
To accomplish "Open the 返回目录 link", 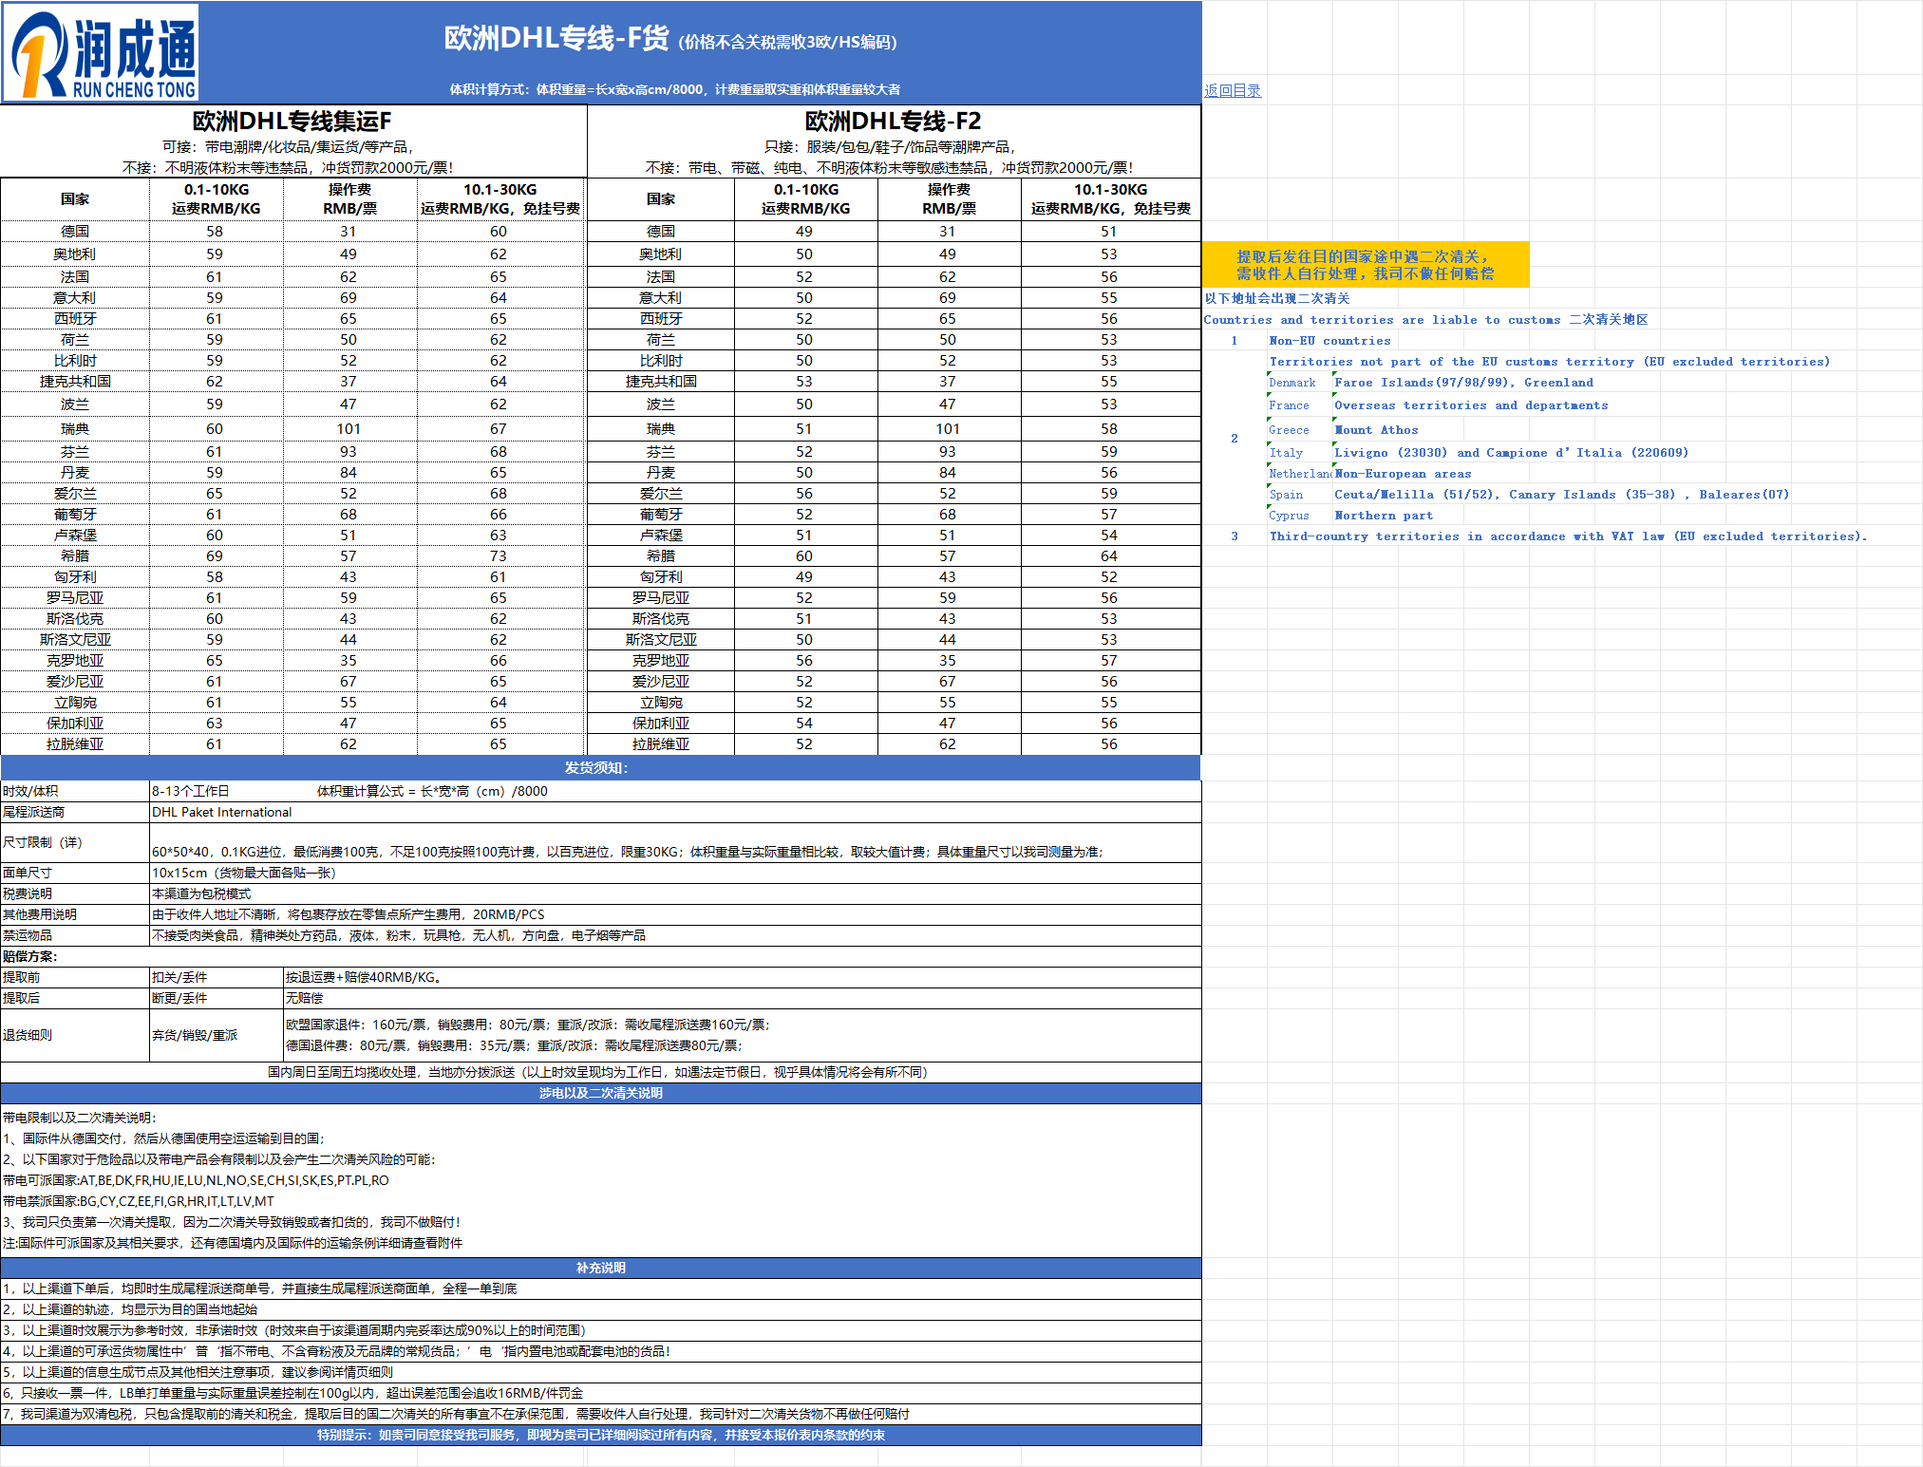I will [x=1233, y=90].
